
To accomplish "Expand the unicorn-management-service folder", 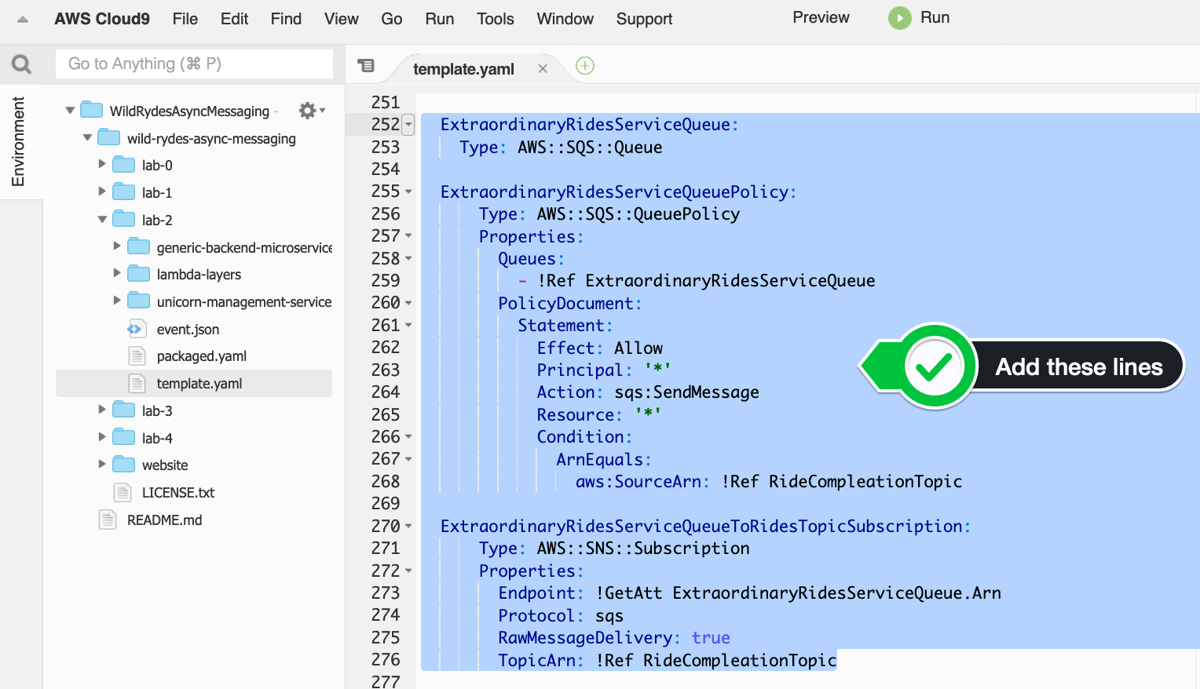I will 116,301.
